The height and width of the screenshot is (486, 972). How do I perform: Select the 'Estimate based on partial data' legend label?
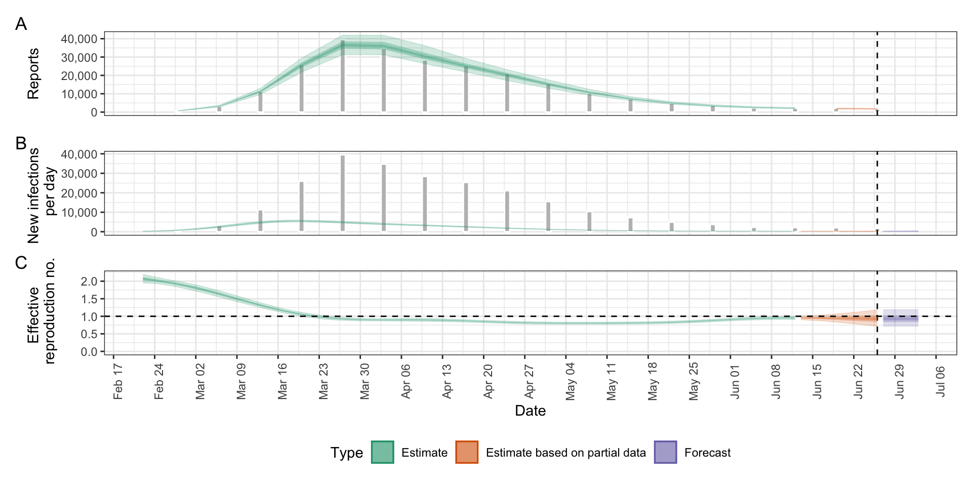coord(565,453)
